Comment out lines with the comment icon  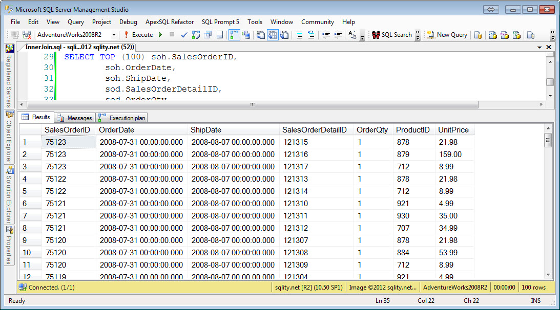(299, 35)
